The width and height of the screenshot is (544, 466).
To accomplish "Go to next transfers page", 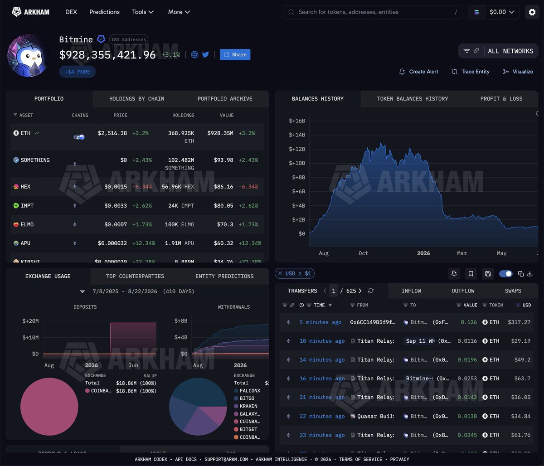I will coord(360,291).
